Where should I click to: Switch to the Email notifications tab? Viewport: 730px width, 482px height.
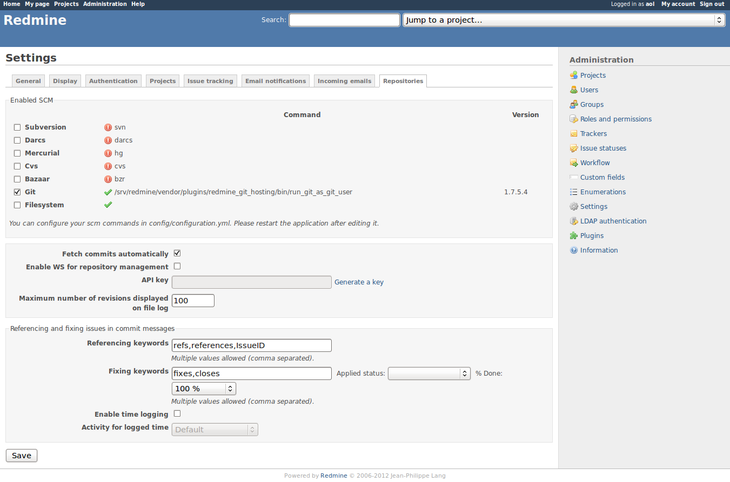(x=276, y=81)
